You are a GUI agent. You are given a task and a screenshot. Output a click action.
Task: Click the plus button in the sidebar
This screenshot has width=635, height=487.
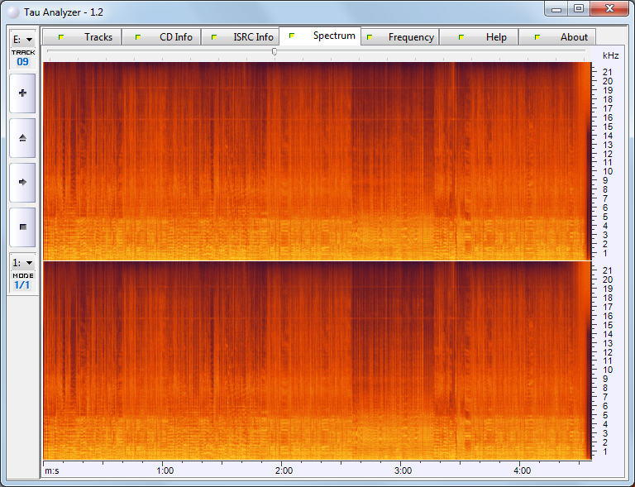point(22,93)
